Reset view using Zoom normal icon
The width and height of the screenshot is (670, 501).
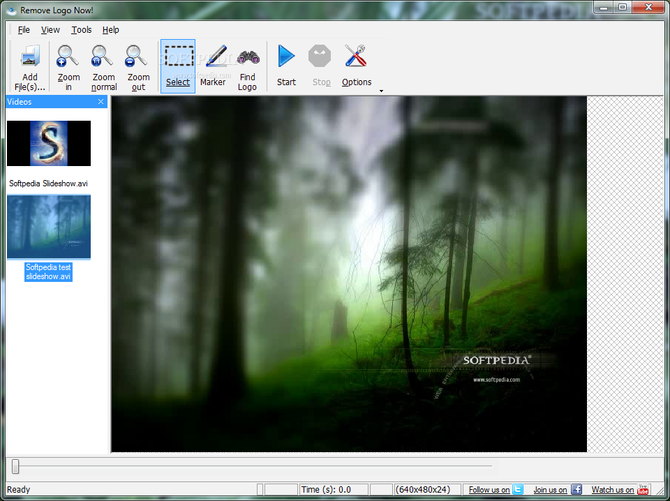pos(103,56)
